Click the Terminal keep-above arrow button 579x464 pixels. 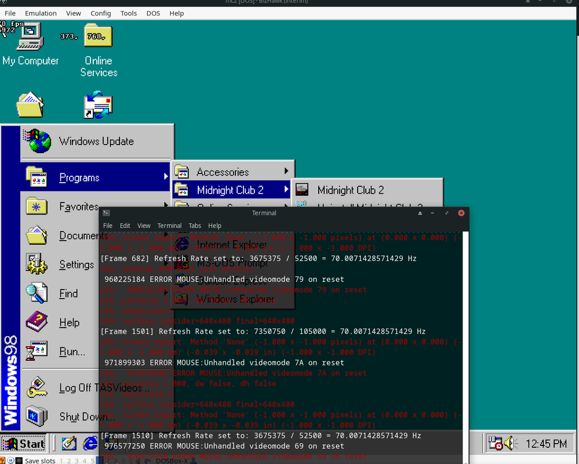click(x=420, y=213)
